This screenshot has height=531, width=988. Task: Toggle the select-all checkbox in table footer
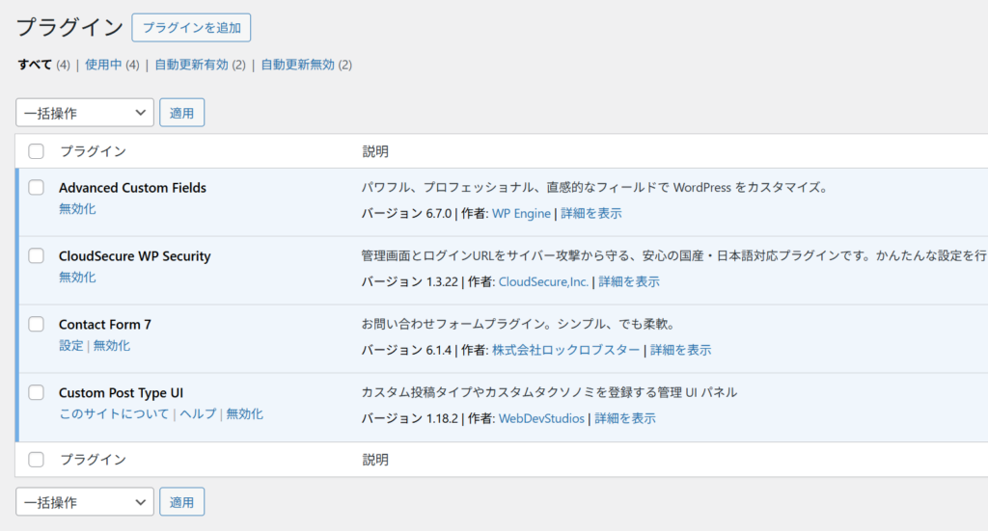pos(37,460)
